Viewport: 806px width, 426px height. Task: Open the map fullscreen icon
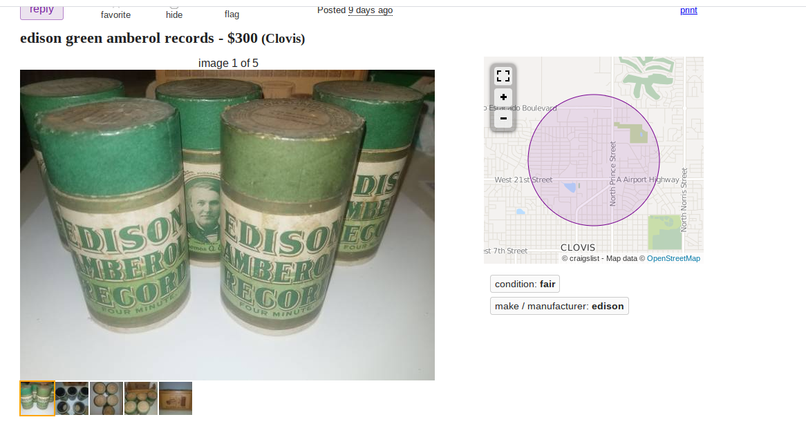tap(503, 76)
